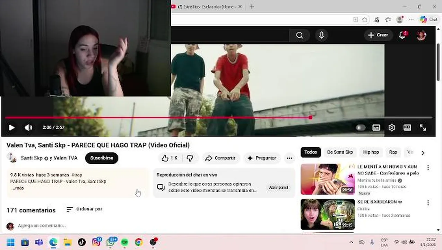Open the Ordenar por sort dropdown
This screenshot has height=250, width=442.
click(84, 209)
